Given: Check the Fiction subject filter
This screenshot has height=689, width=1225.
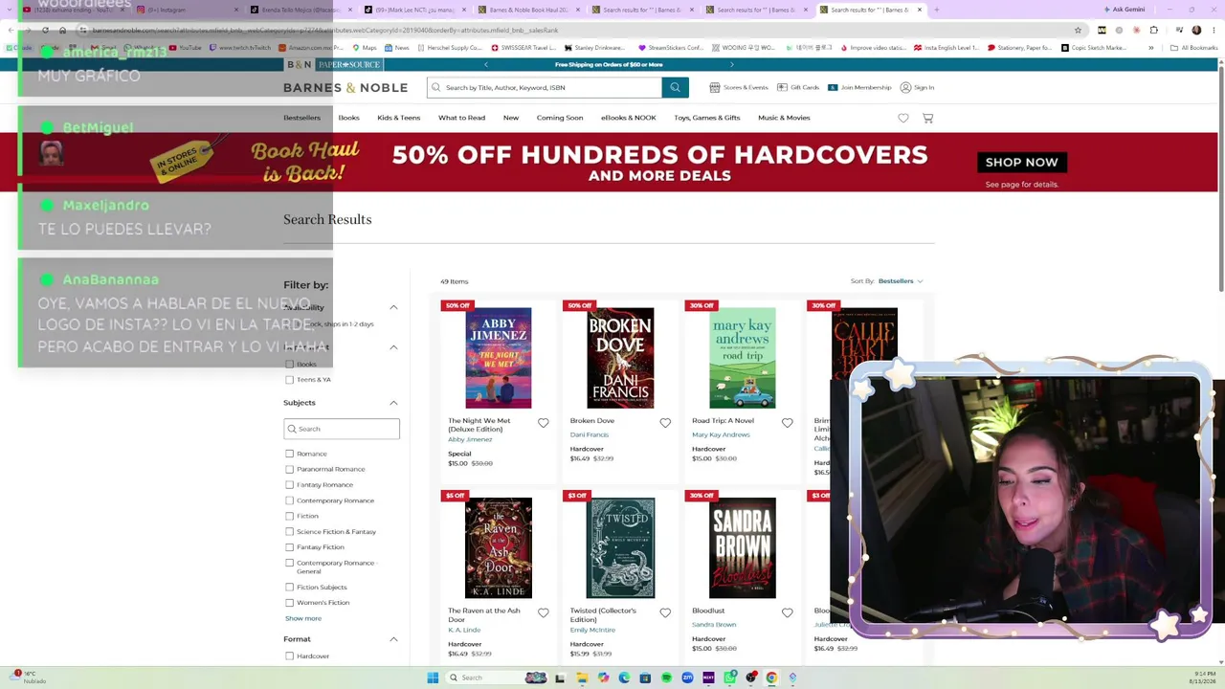Looking at the screenshot, I should pos(289,516).
